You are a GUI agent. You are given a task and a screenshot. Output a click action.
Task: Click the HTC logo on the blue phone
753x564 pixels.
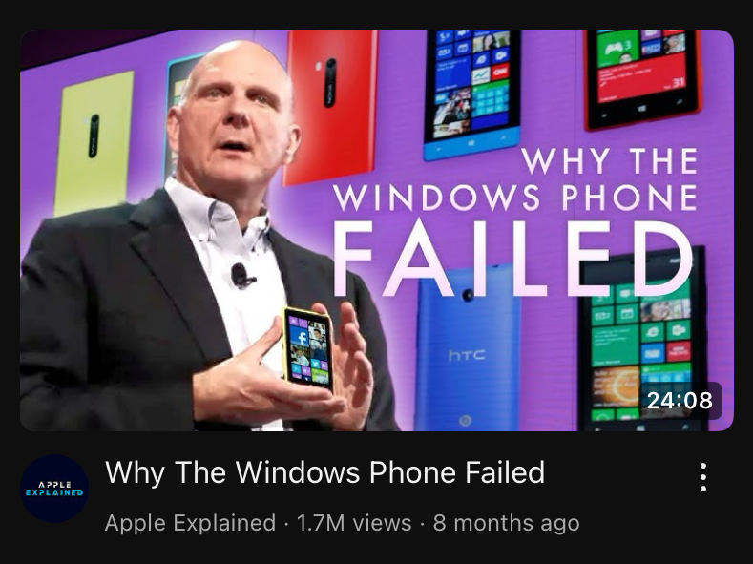click(x=467, y=355)
